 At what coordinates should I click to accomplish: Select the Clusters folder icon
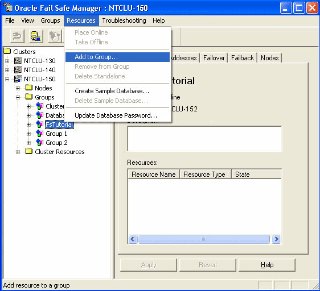(7, 51)
